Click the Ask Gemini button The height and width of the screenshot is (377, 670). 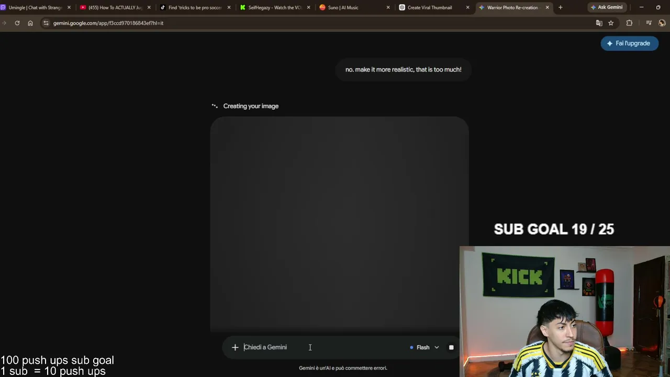pyautogui.click(x=607, y=7)
